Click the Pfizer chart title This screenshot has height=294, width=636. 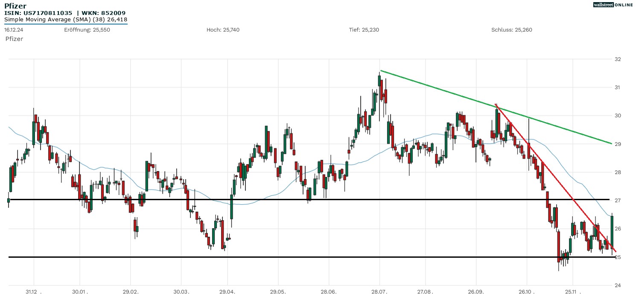(x=15, y=6)
